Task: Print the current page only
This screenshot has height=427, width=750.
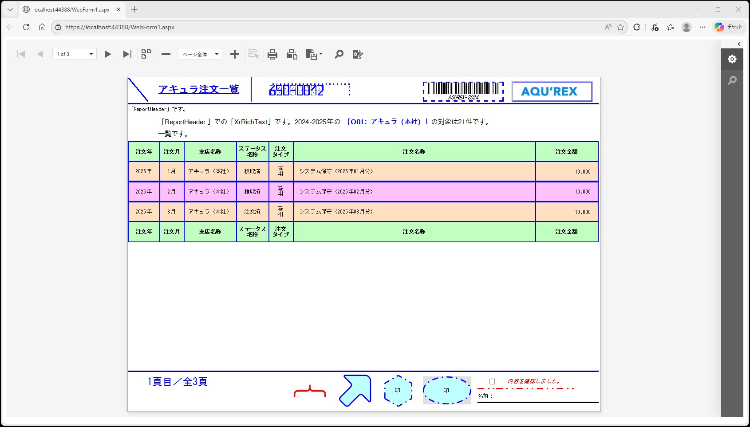Action: click(x=292, y=54)
